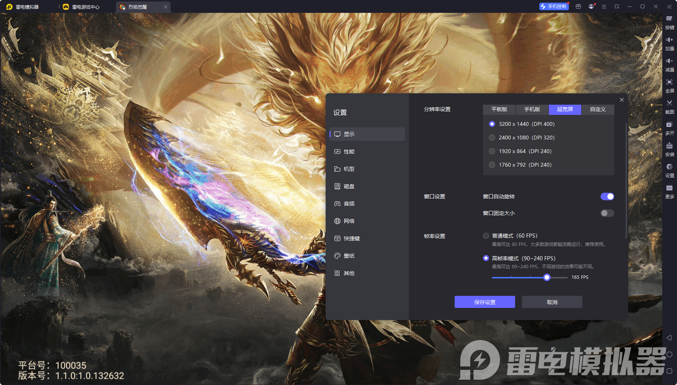Image resolution: width=677 pixels, height=385 pixels.
Task: Click the gift box icon in the title bar
Action: [x=578, y=6]
